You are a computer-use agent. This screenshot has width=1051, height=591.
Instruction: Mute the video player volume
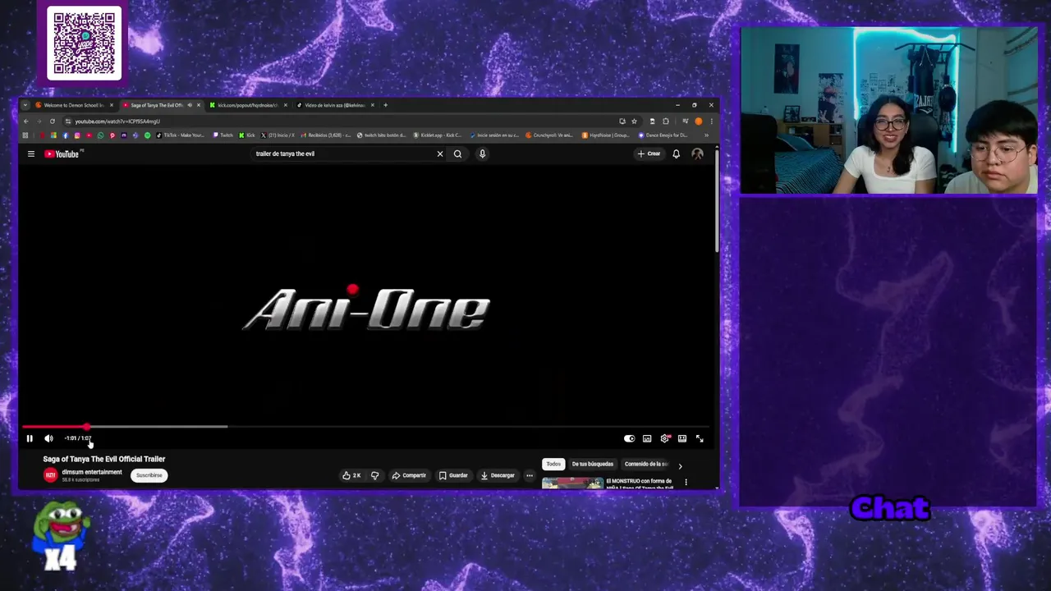tap(48, 438)
